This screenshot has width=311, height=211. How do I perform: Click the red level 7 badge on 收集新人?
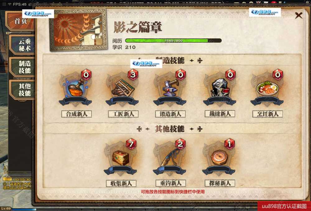[131, 144]
